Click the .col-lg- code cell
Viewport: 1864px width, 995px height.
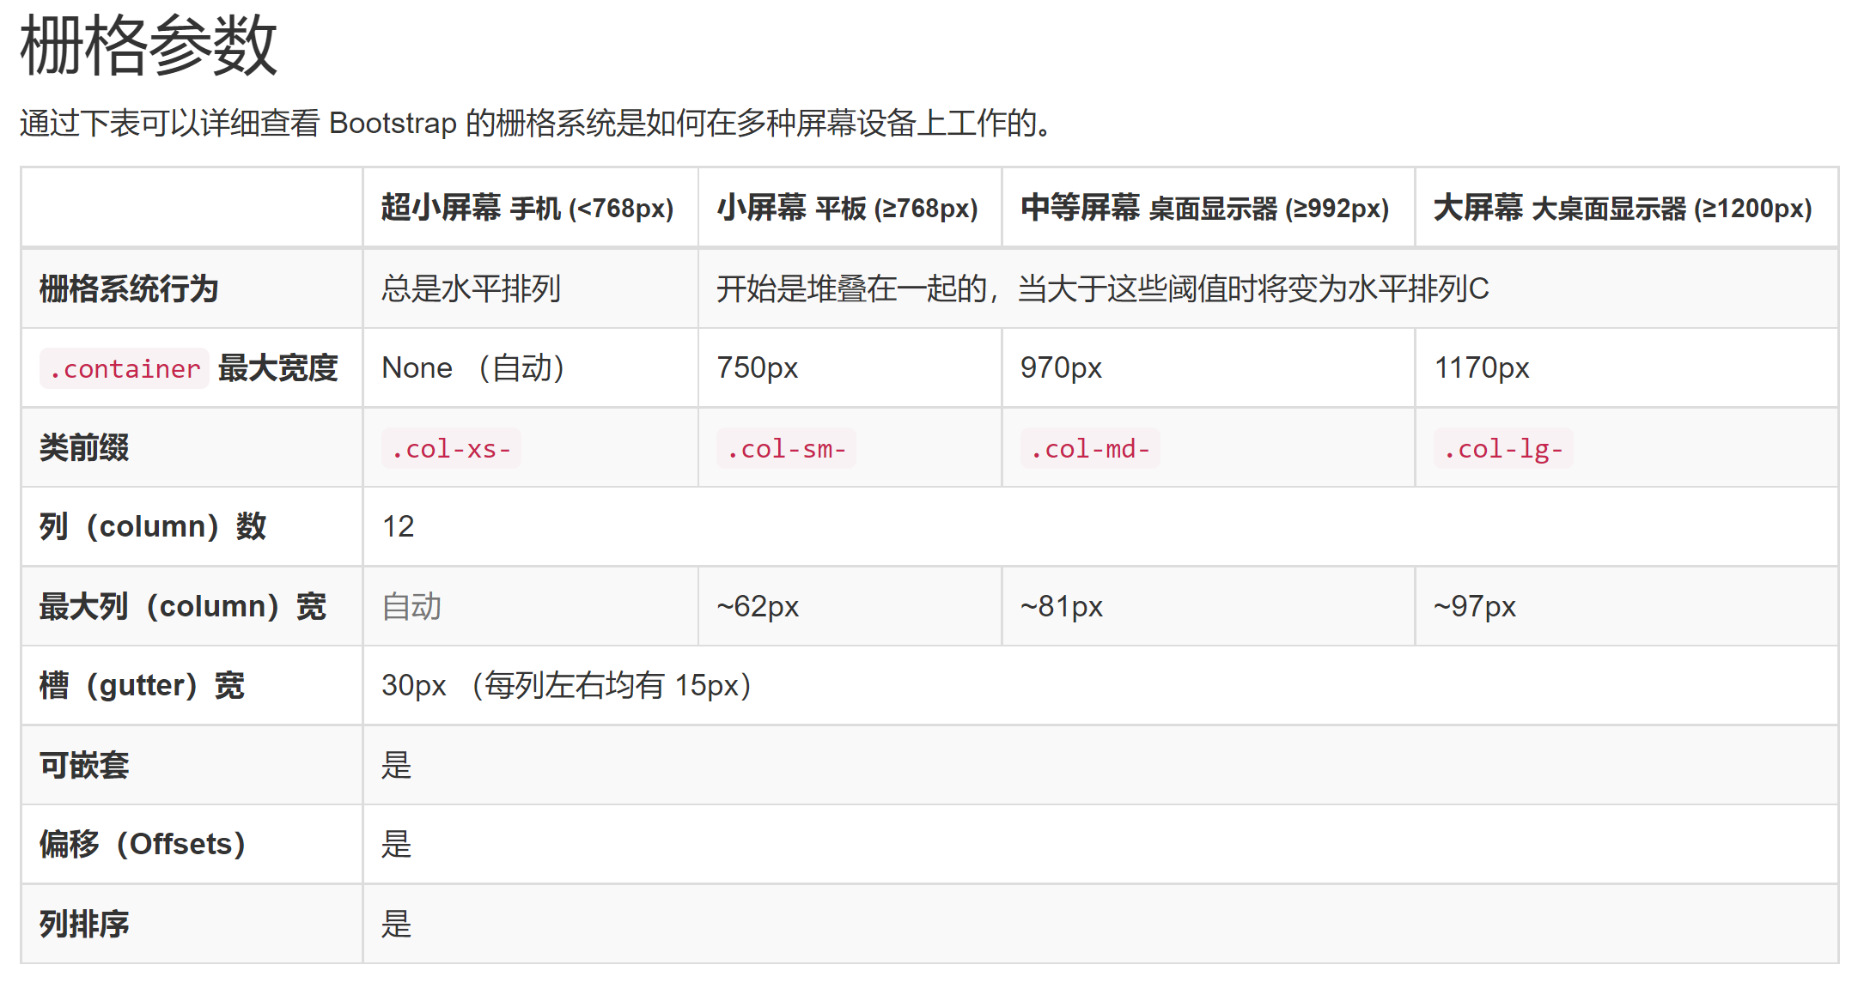[x=1503, y=448]
